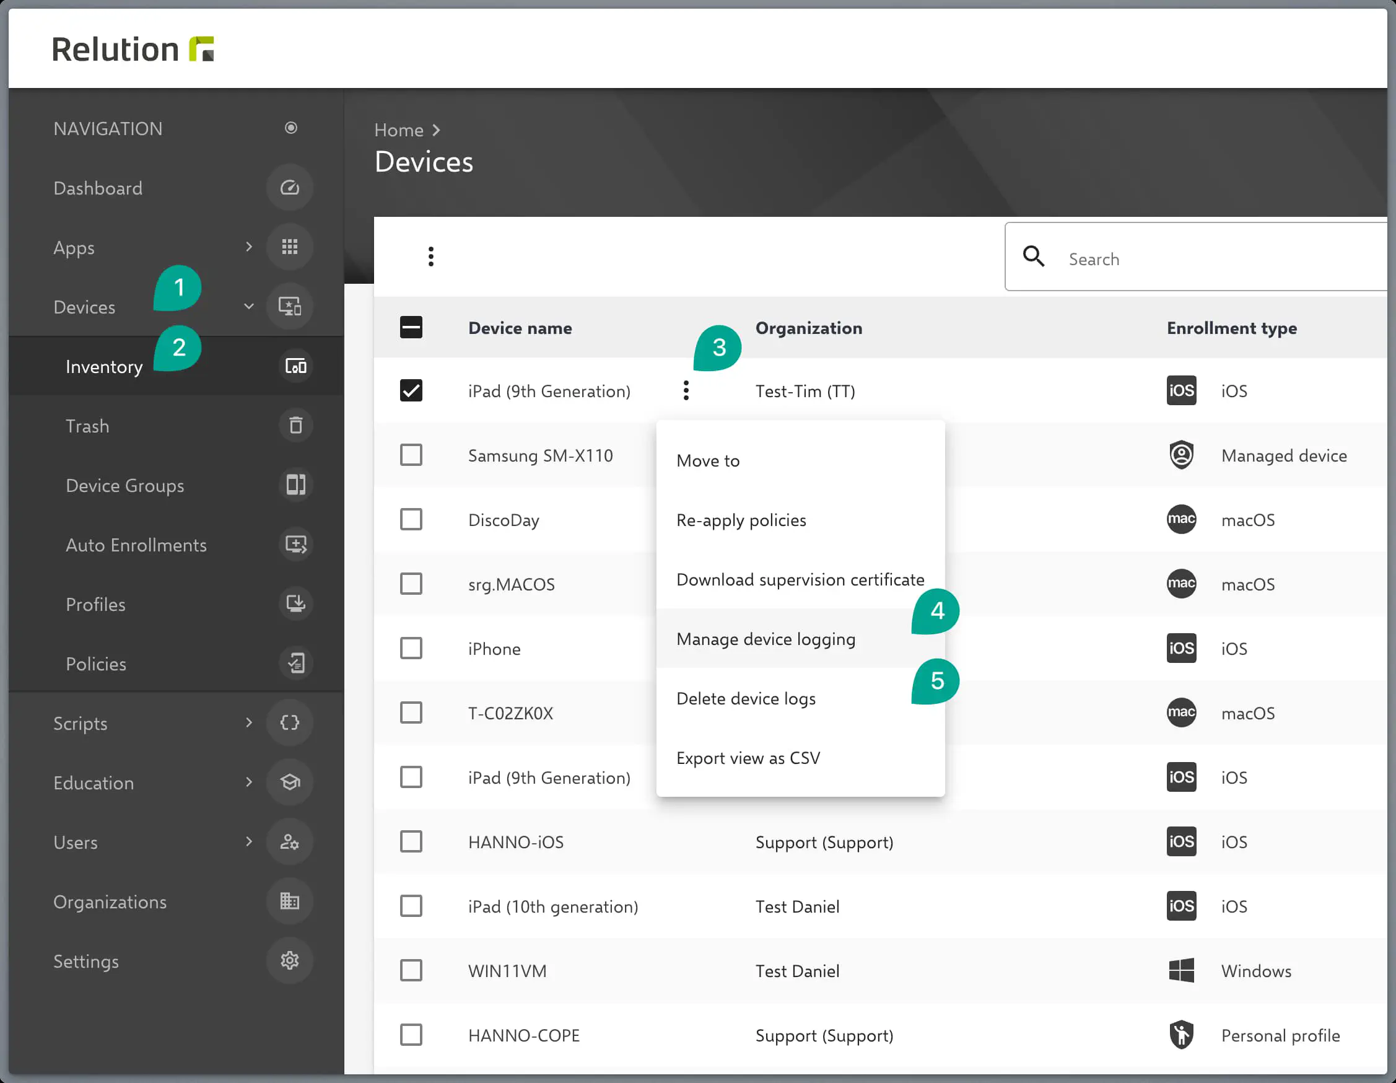The width and height of the screenshot is (1396, 1083).
Task: Select the Trash bin icon
Action: tap(296, 425)
